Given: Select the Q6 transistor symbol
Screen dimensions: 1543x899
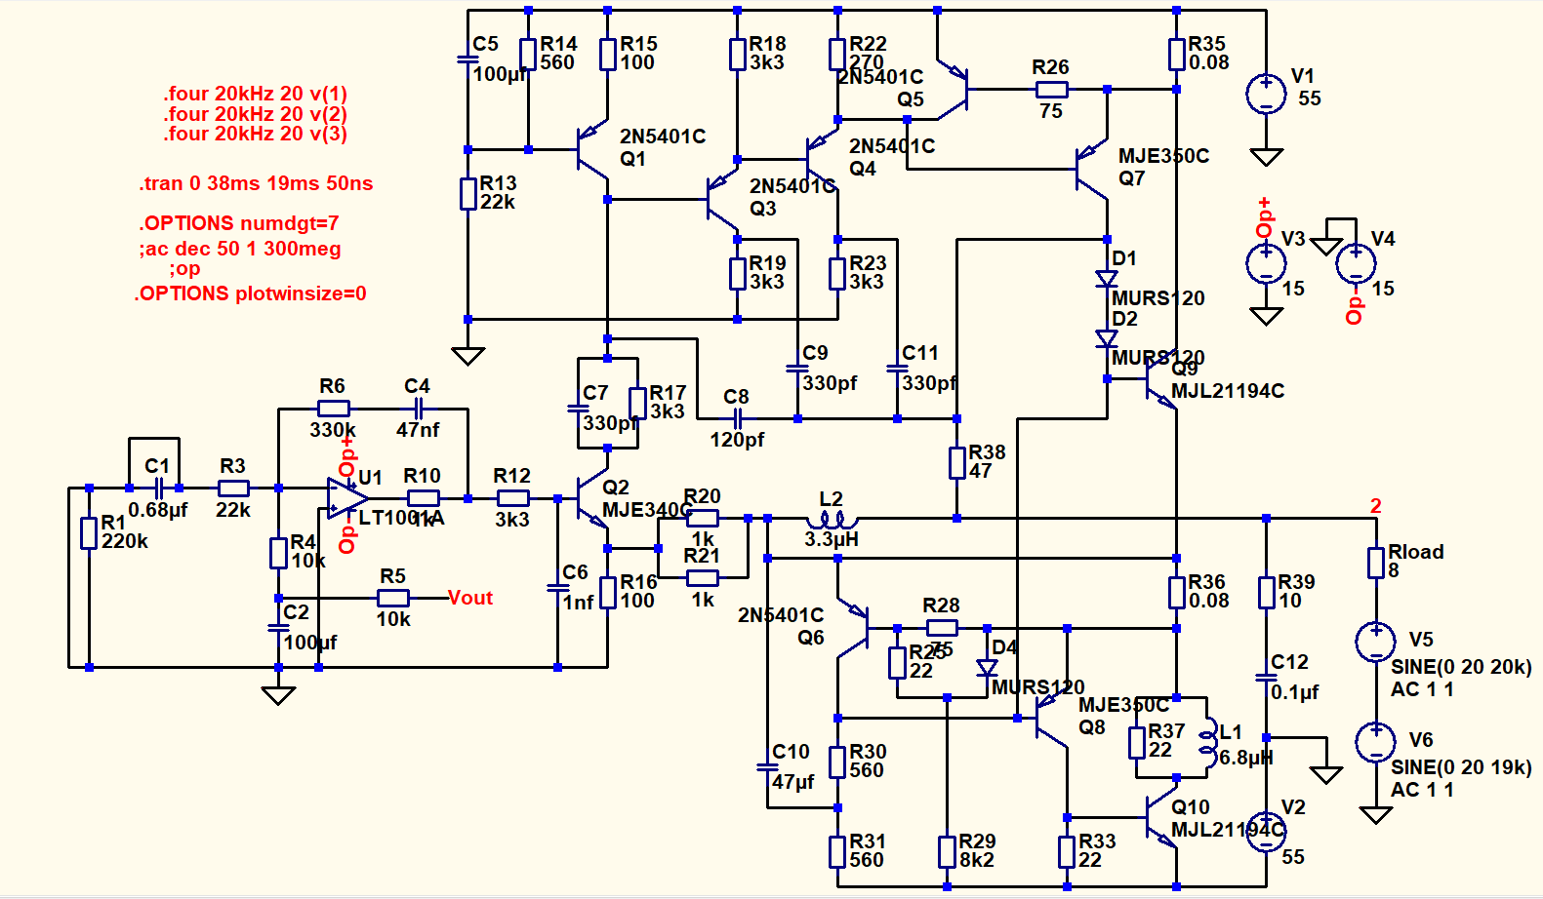Looking at the screenshot, I should click(x=852, y=628).
